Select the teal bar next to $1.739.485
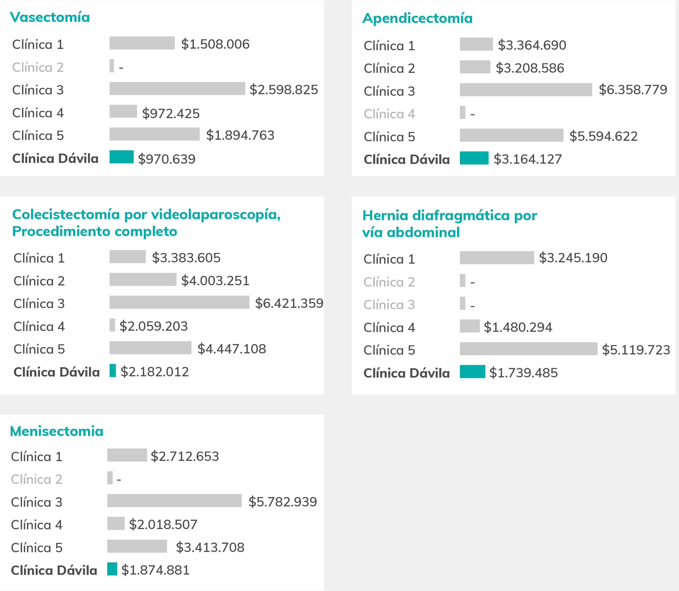Viewport: 679px width, 591px height. pyautogui.click(x=473, y=372)
